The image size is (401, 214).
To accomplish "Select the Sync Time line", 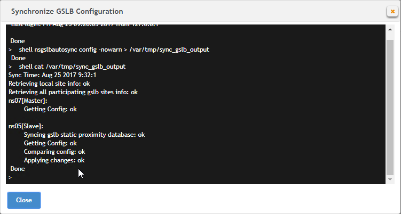I will (x=52, y=75).
